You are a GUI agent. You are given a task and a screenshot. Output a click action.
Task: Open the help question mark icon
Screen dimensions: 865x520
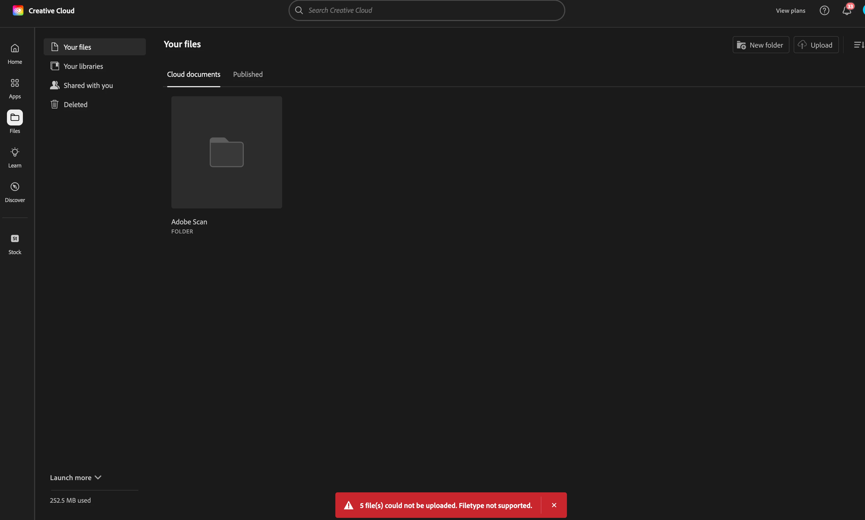coord(824,11)
